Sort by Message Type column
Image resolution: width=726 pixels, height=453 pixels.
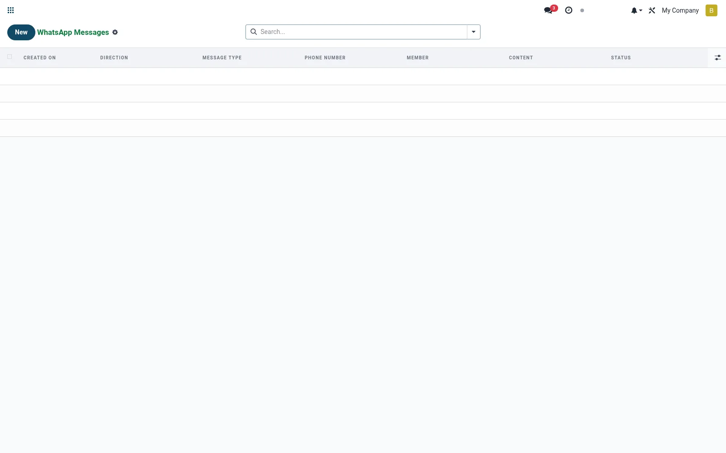coord(222,58)
